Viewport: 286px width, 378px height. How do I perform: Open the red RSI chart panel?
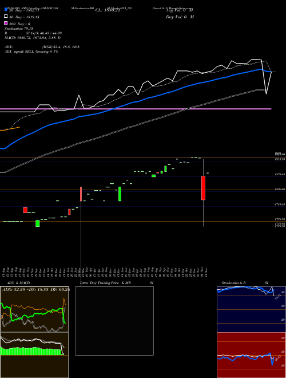[x=251, y=355]
